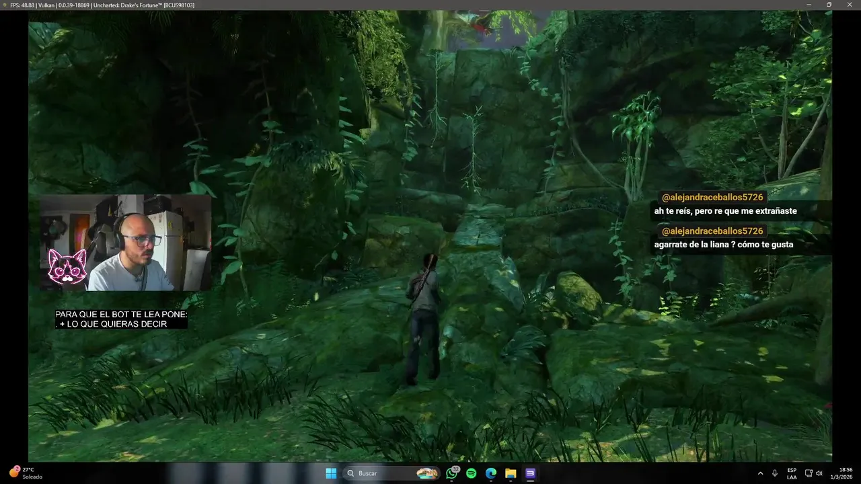Open the weather widget showing 27°C Soleado
The image size is (861, 484).
26,473
